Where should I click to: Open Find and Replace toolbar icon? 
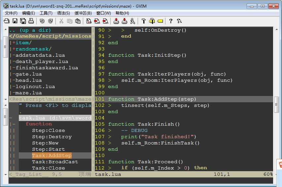coord(89,21)
